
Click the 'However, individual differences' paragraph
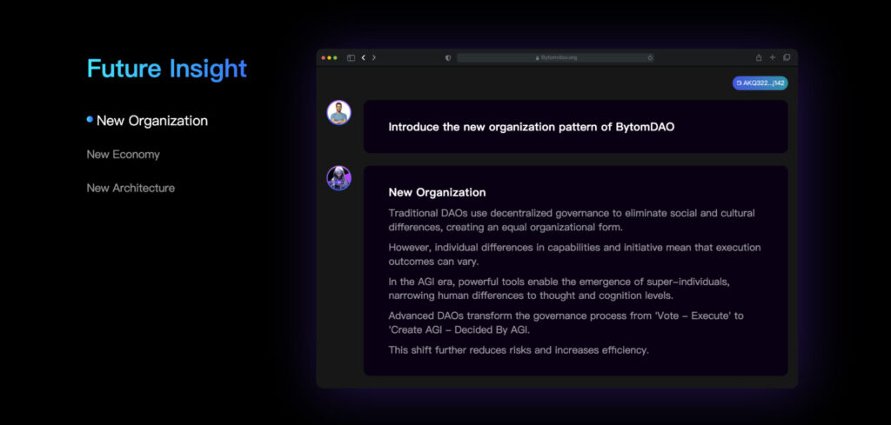pyautogui.click(x=574, y=254)
